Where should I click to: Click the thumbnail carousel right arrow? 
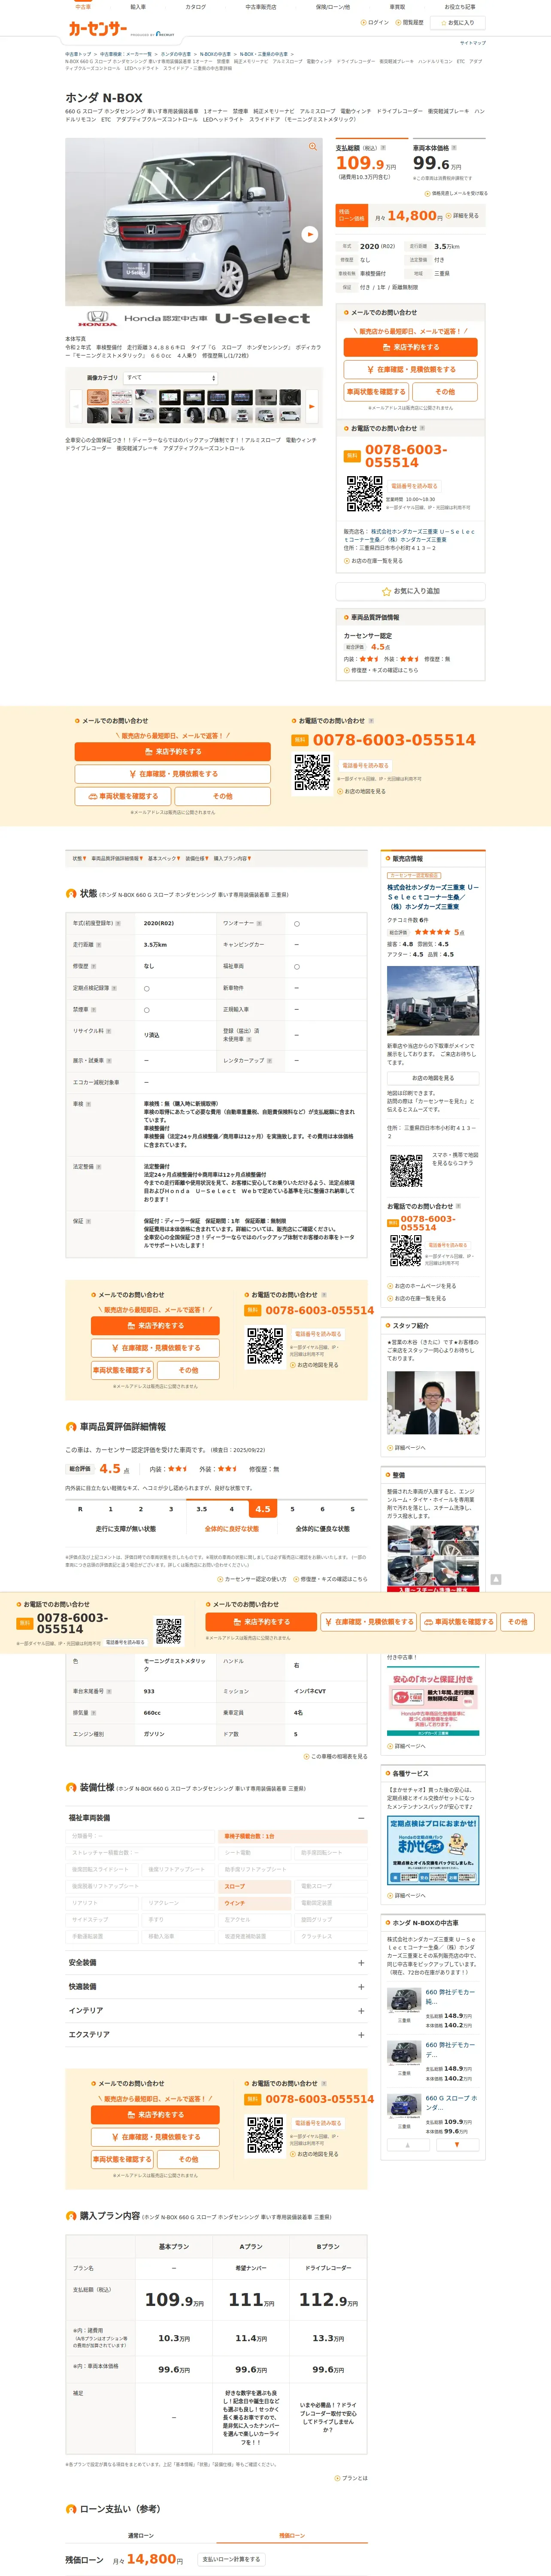pos(312,406)
